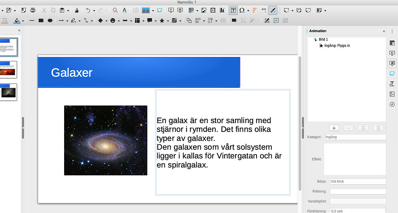Viewport: 398px width, 213px height.
Task: Select the Ellipse drawing tool
Action: [50, 21]
